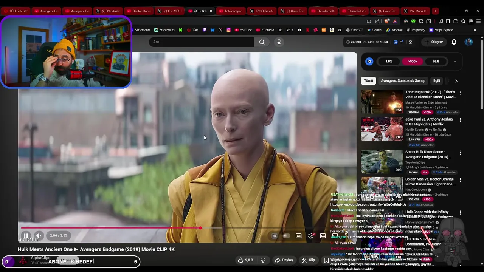Open account avatar menu

click(x=468, y=42)
